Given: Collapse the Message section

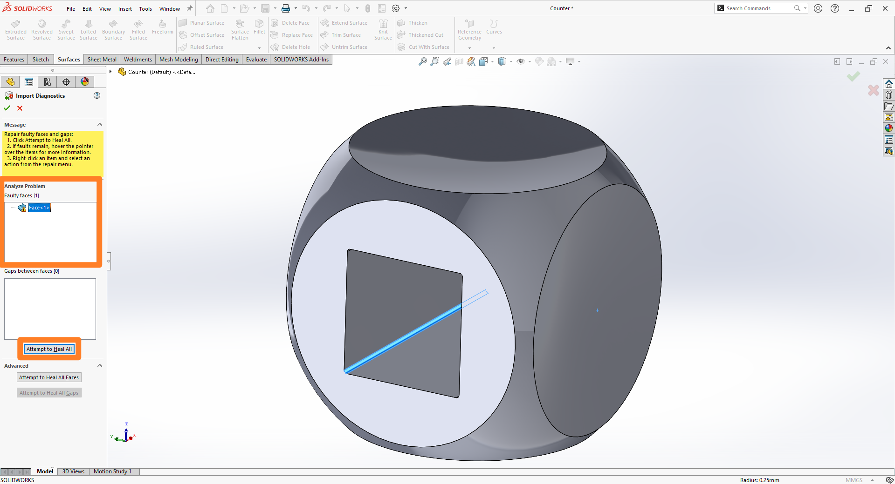Looking at the screenshot, I should point(99,124).
